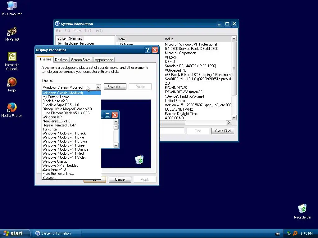The width and height of the screenshot is (318, 238).
Task: Click the Value column header
Action: coord(197,39)
